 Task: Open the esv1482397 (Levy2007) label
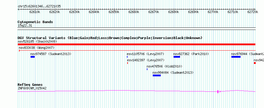[146, 60]
